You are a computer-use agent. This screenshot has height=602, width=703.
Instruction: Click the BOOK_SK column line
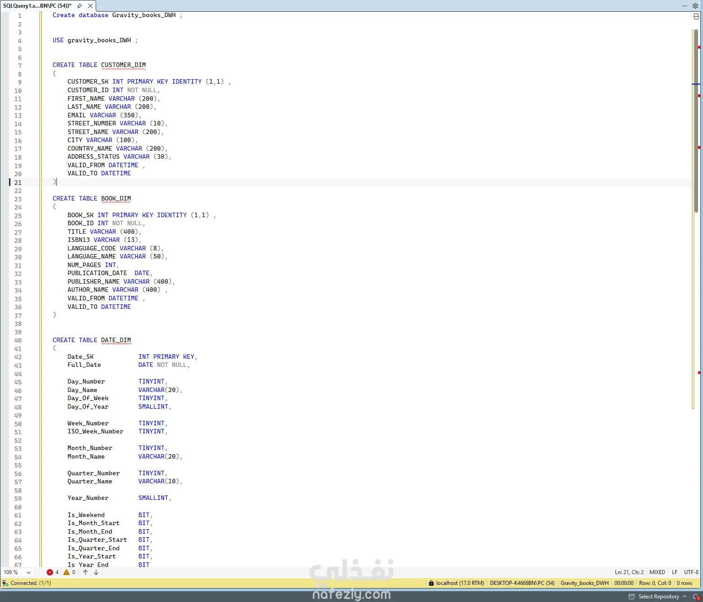tap(141, 215)
